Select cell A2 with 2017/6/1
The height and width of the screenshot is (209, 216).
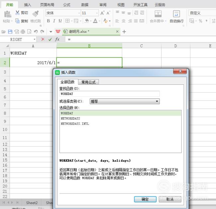(33, 63)
